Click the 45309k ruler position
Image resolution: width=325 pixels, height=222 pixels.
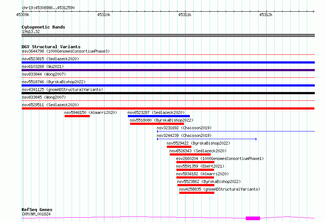coord(23,15)
